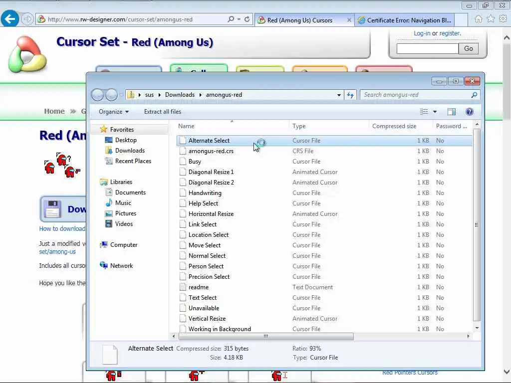Click the browser address URL field

pyautogui.click(x=130, y=19)
